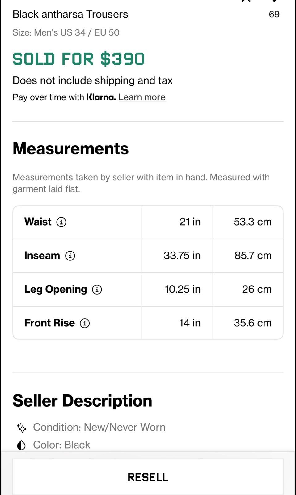Tap the Klarna logo text

click(x=101, y=97)
